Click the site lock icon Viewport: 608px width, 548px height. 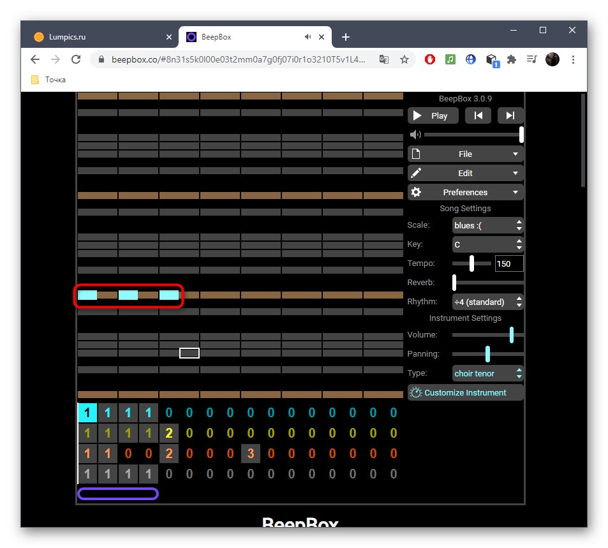(x=101, y=59)
